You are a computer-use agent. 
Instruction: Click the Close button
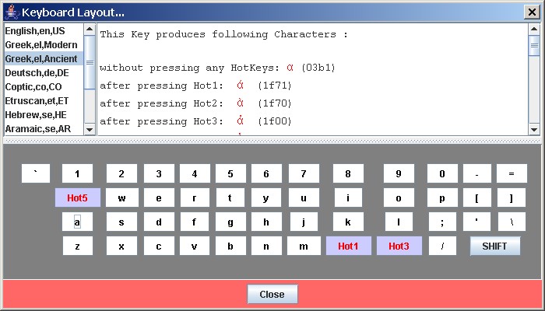[272, 295]
